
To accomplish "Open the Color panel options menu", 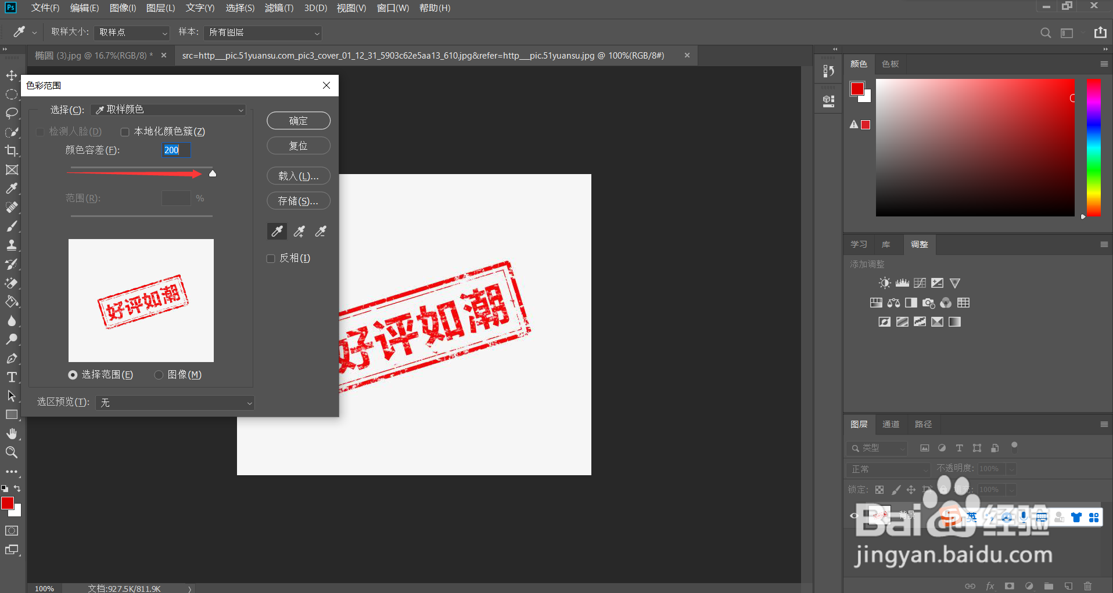I will click(1104, 64).
